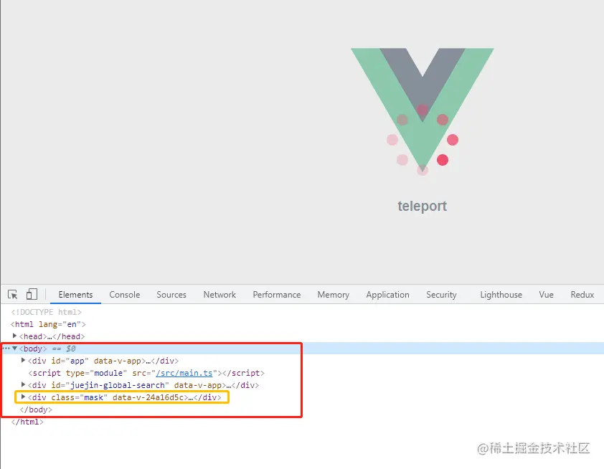Expand the div class="mask" node

pos(23,397)
